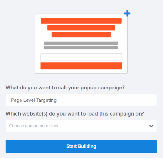Open the 'Choose one or more sites' dropdown
The height and width of the screenshot is (158, 163).
[x=81, y=126]
